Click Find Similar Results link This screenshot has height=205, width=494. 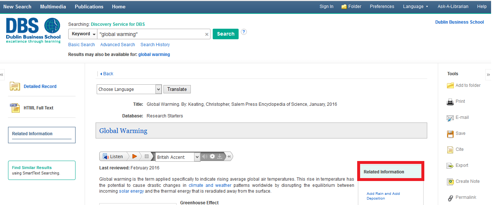(x=32, y=168)
